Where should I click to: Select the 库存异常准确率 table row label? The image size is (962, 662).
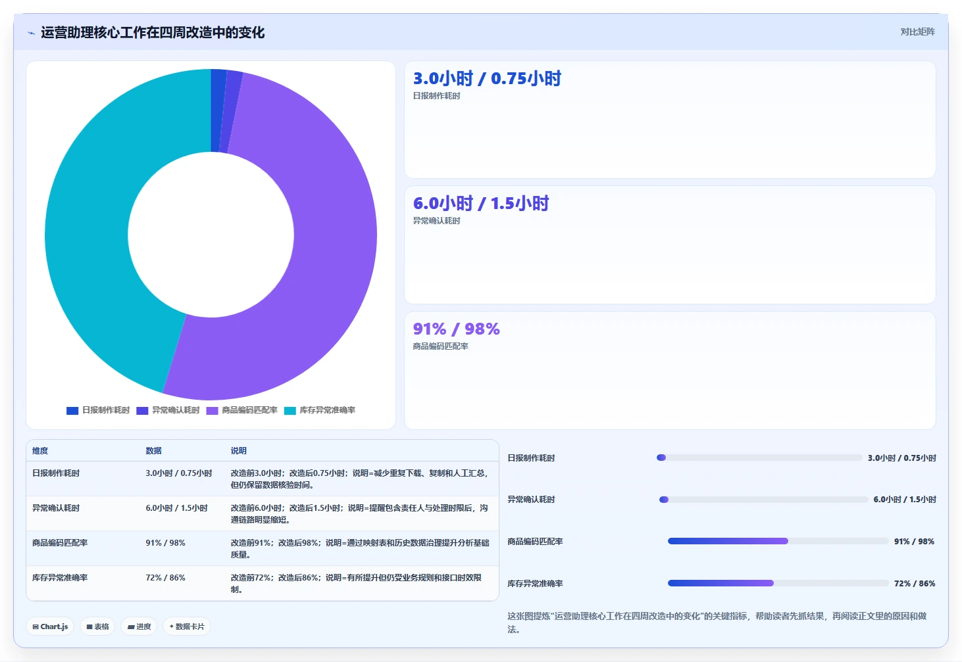coord(60,578)
